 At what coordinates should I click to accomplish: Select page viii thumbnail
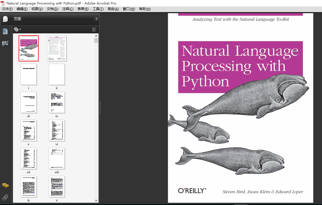point(57,158)
